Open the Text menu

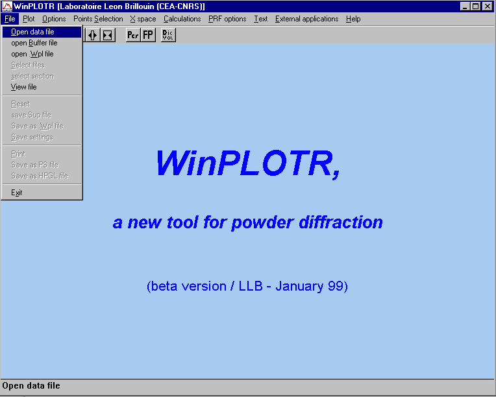(x=260, y=19)
